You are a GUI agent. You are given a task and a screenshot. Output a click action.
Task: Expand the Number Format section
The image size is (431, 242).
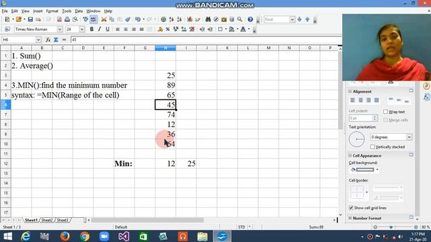[350, 218]
